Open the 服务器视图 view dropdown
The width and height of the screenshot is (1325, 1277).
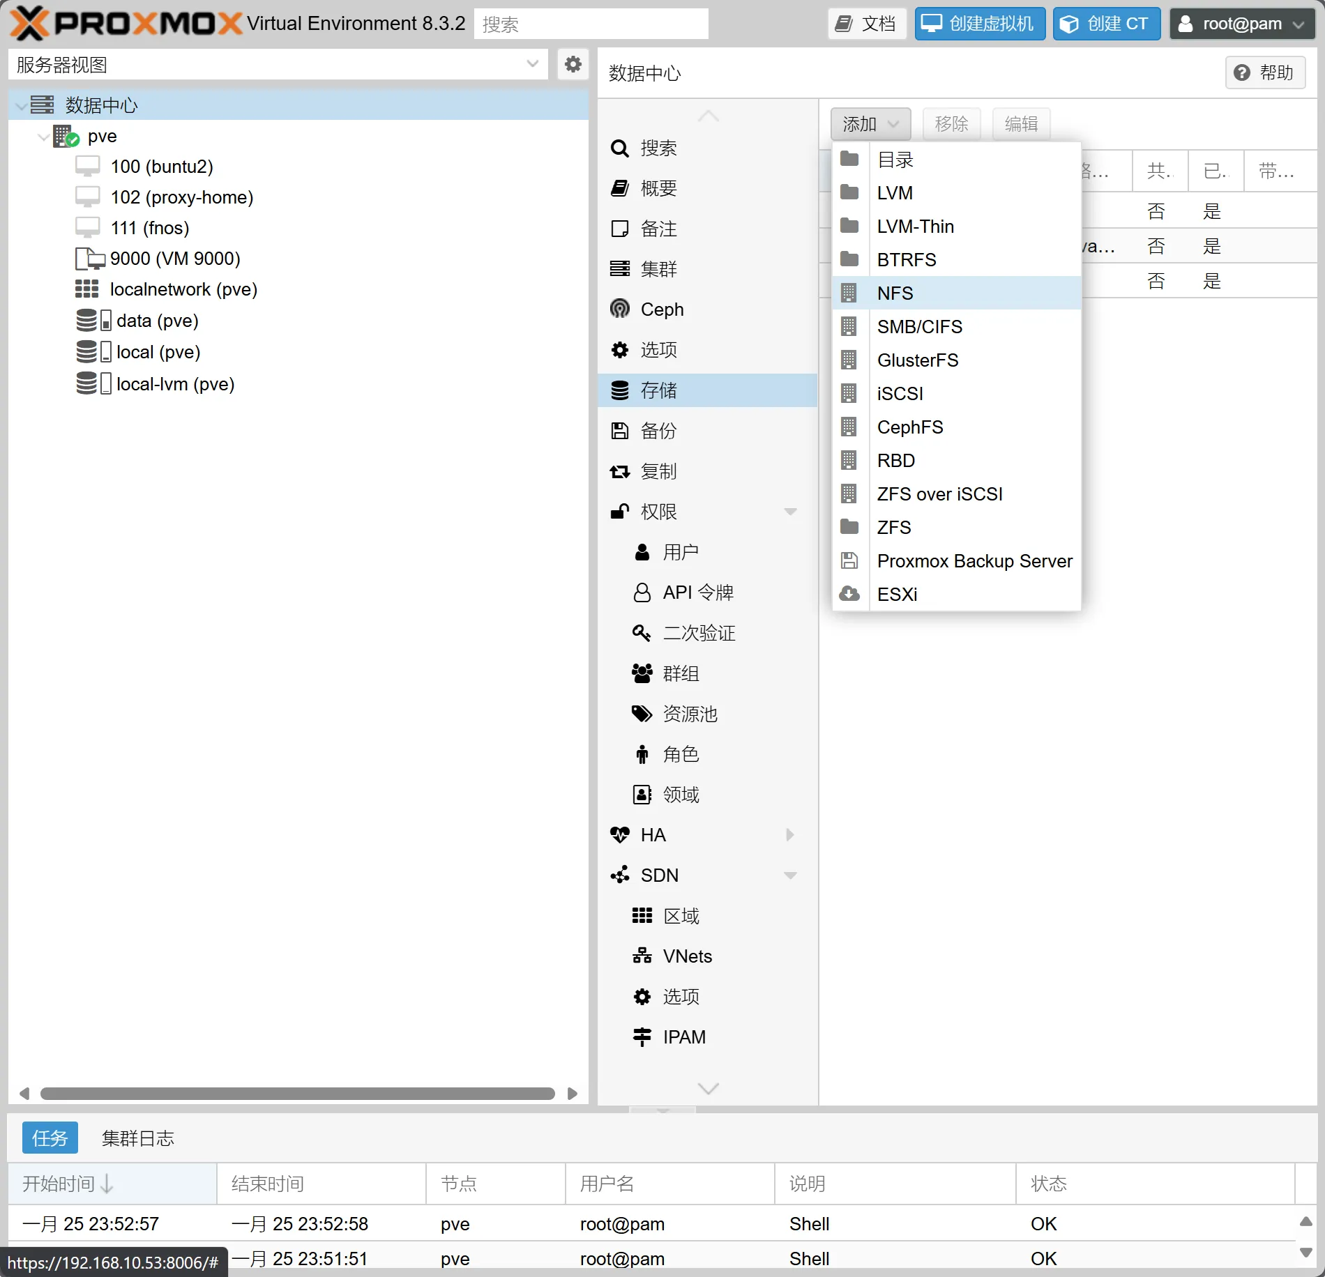(532, 64)
